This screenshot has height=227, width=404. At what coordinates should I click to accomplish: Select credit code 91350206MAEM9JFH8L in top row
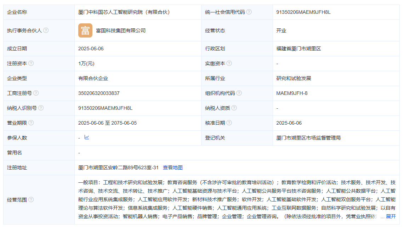[x=303, y=12]
